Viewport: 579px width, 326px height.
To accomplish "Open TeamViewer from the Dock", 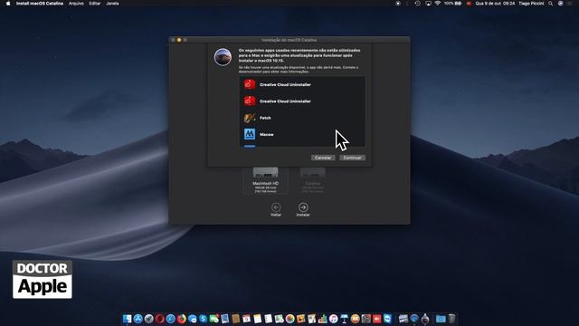I will point(388,319).
